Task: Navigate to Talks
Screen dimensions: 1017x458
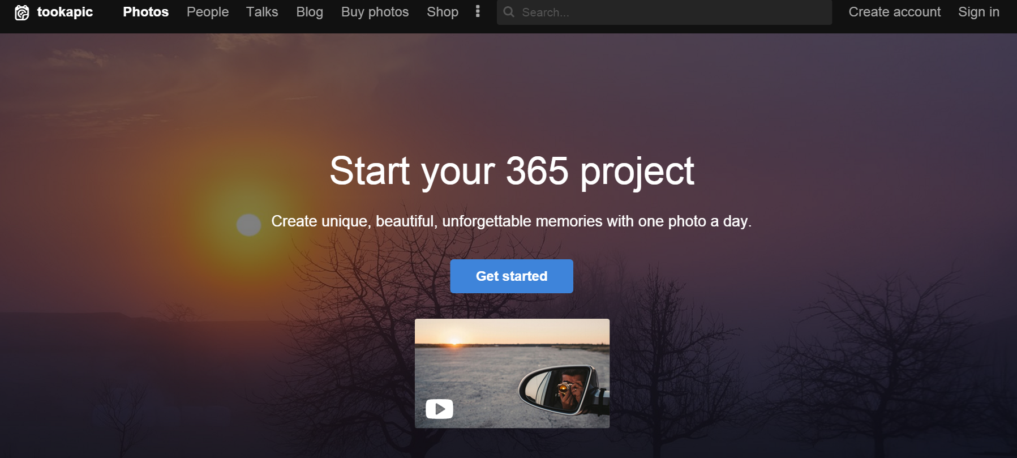Action: [262, 12]
